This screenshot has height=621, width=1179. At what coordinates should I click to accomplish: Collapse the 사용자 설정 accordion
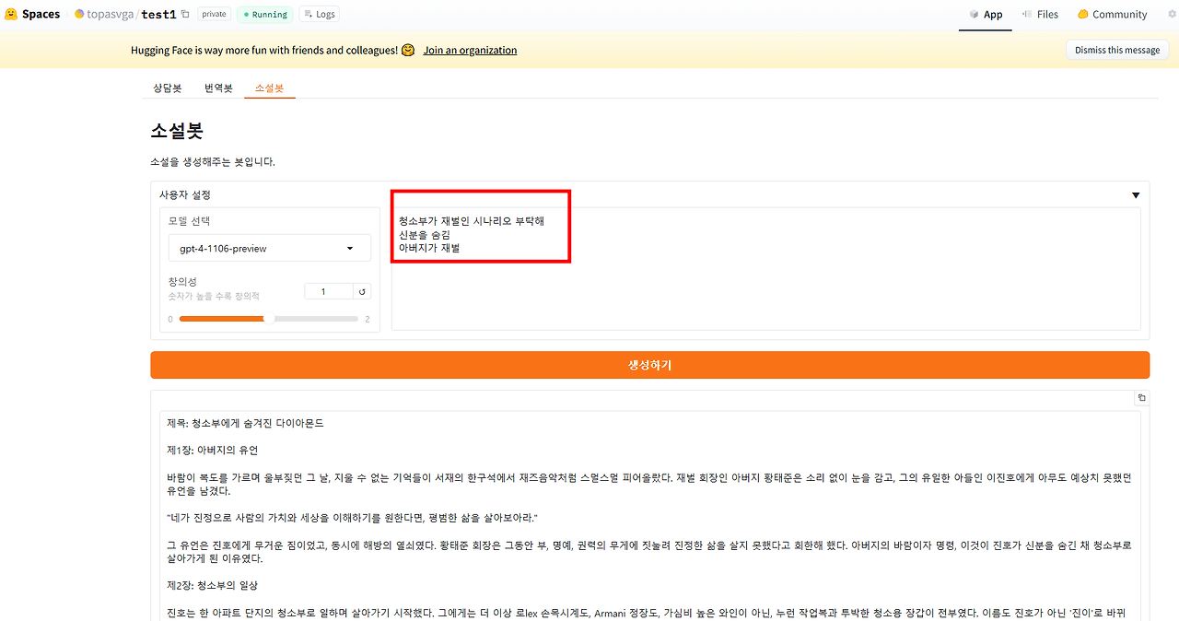point(1136,194)
